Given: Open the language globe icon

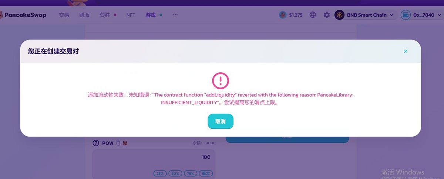Looking at the screenshot, I should (x=313, y=15).
